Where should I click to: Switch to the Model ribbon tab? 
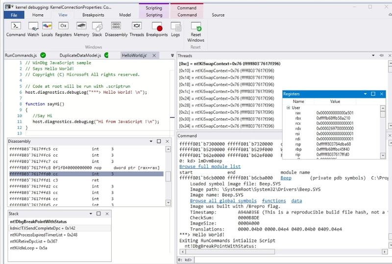coord(125,15)
